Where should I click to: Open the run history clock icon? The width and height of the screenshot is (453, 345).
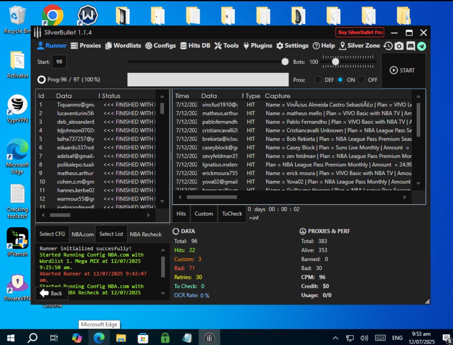(388, 46)
